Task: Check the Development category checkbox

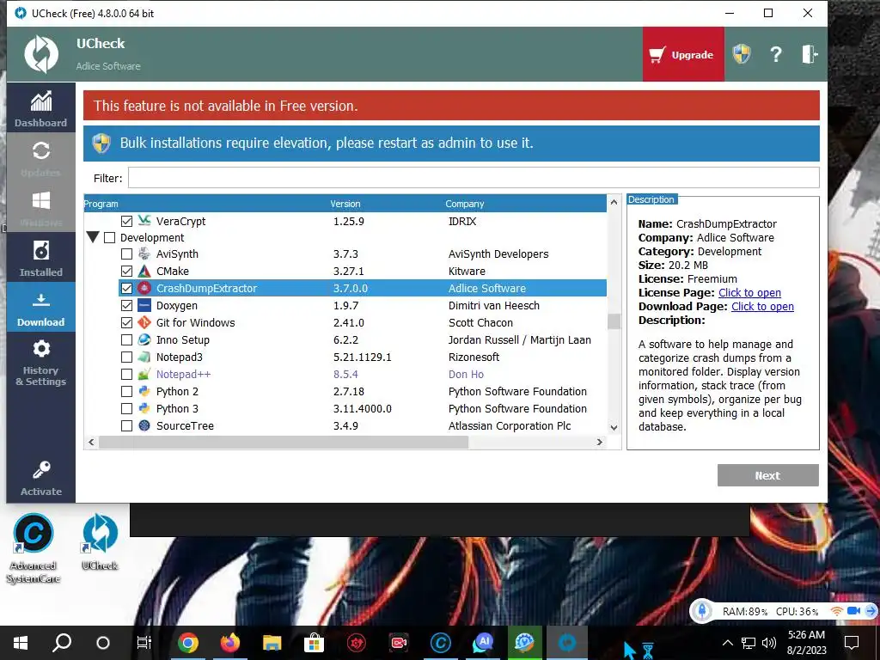Action: 110,237
